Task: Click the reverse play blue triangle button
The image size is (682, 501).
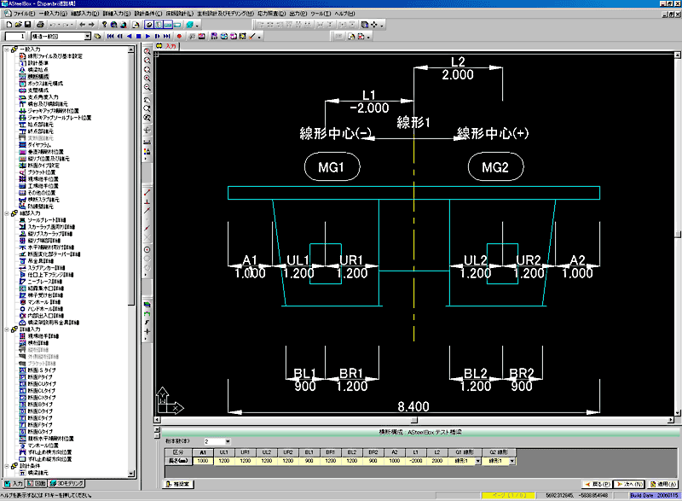Action: coord(130,37)
